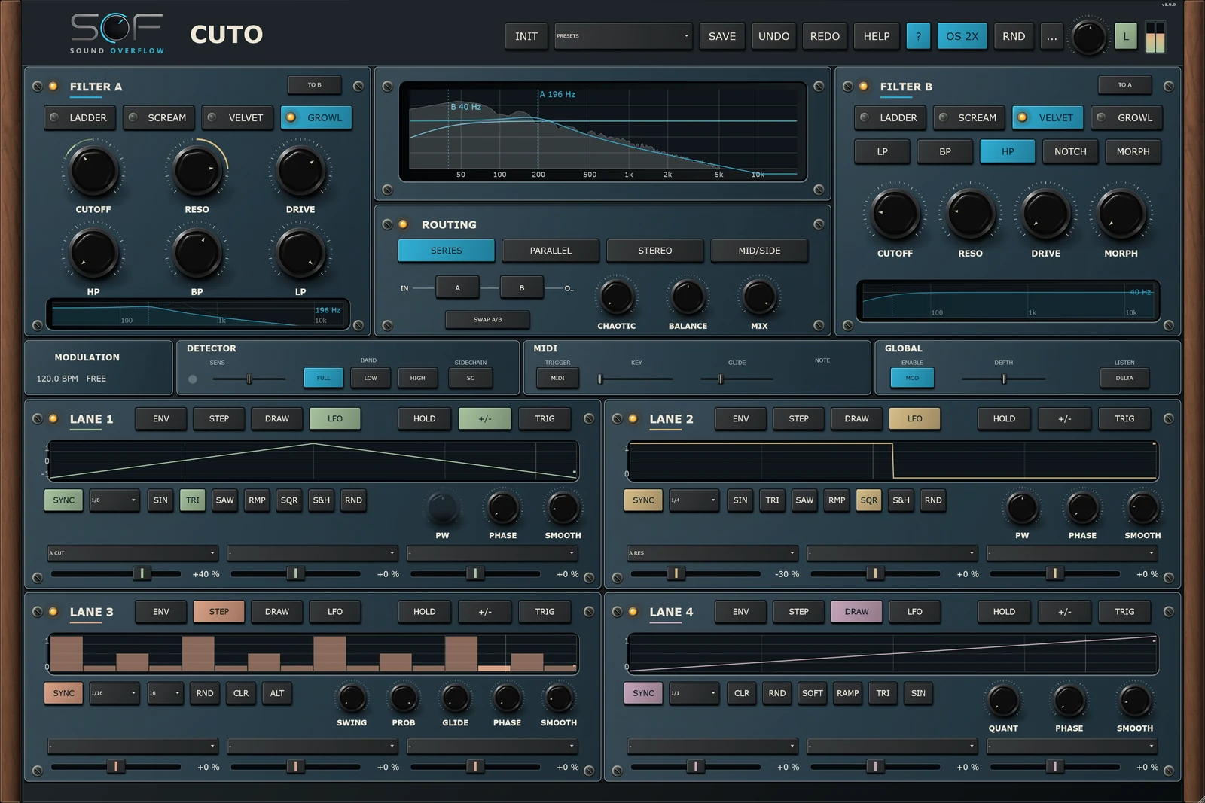Open the three-dots options menu
The width and height of the screenshot is (1205, 803).
[1051, 36]
